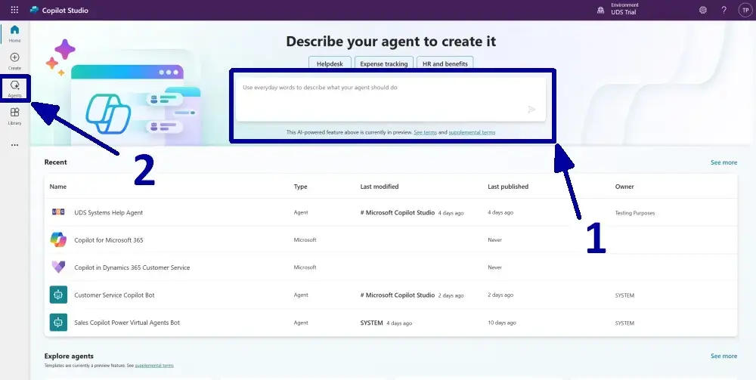Go to Home in the sidebar

click(14, 33)
